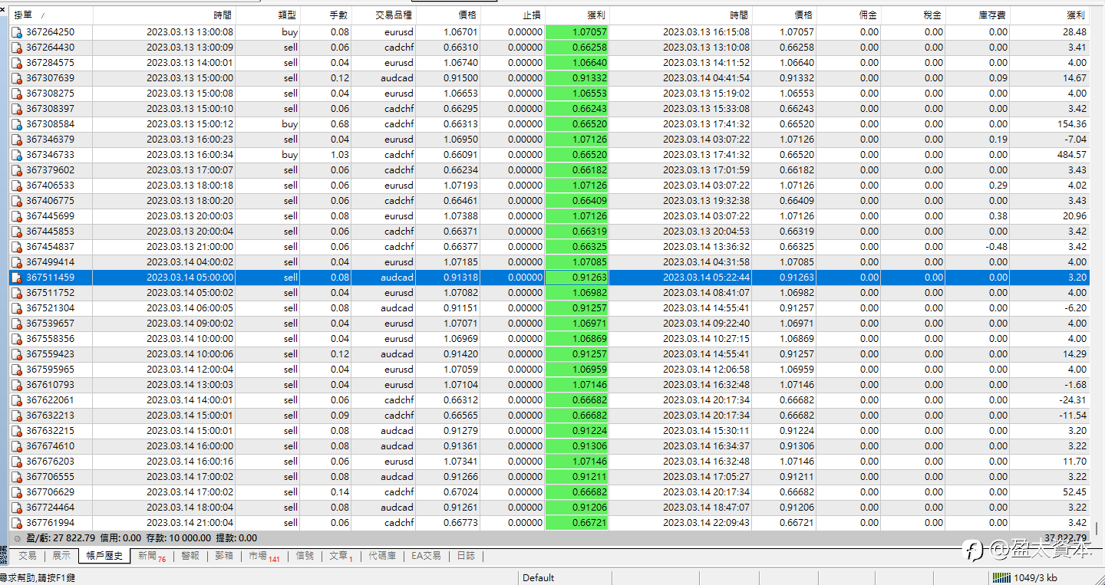Sort by the 交易品種 column header

tap(384, 15)
